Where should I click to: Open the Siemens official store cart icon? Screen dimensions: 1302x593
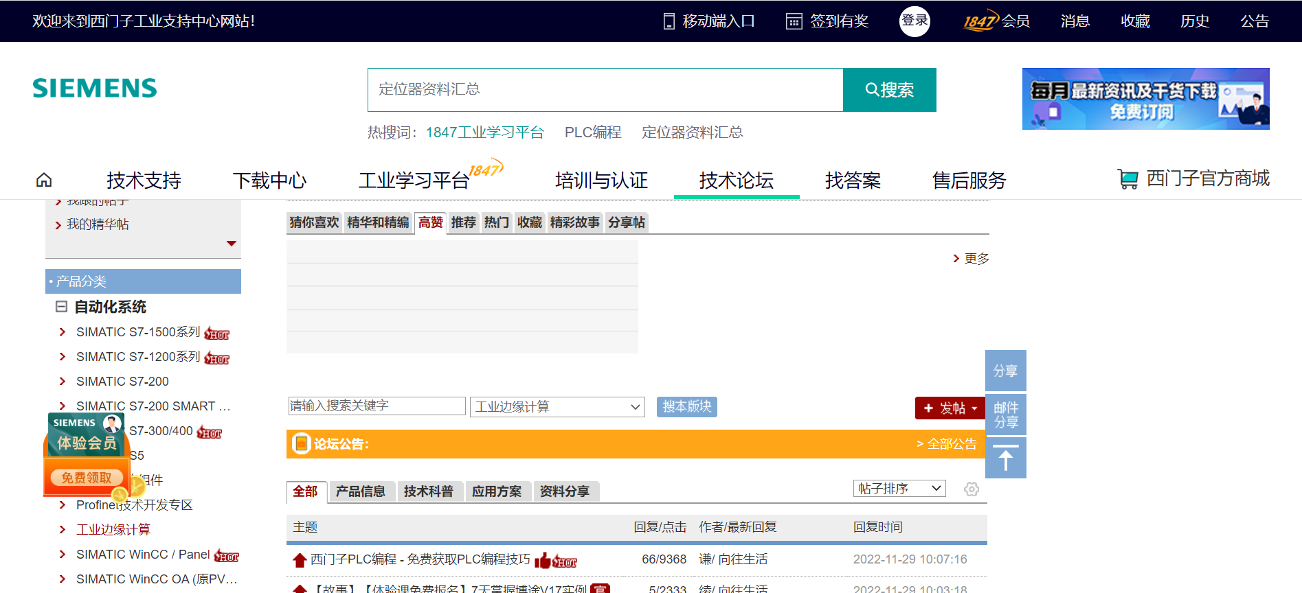(x=1127, y=179)
